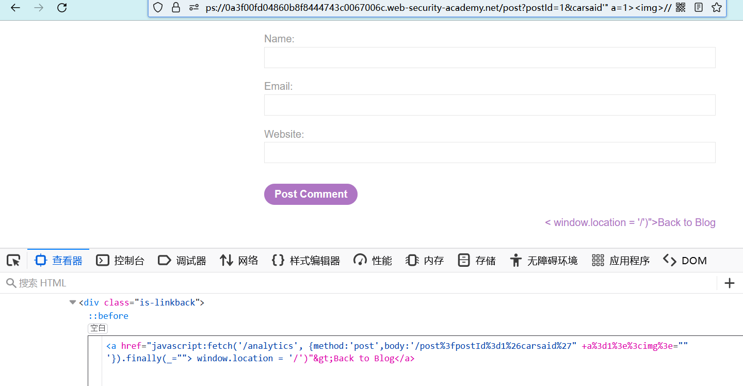Click the padlock site security icon

pos(176,7)
